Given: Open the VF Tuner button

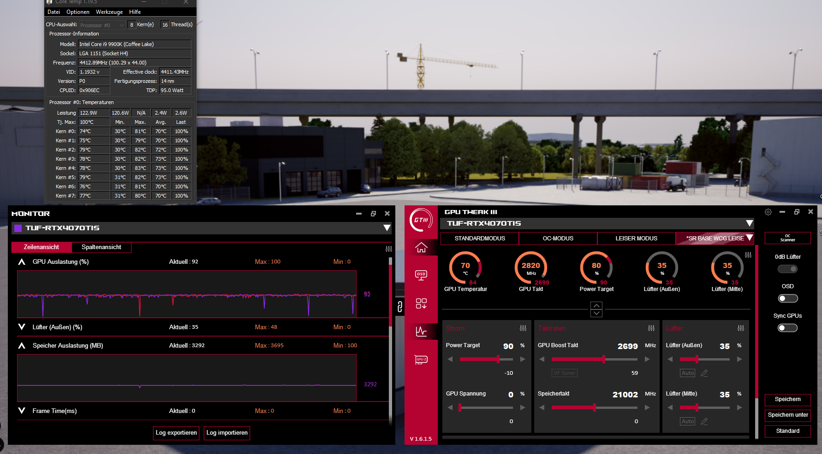Looking at the screenshot, I should click(565, 373).
